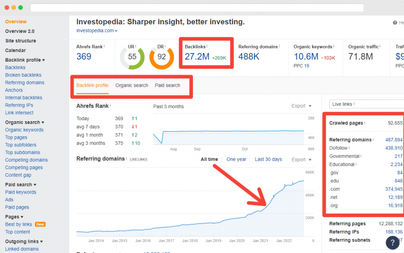Click the green UR 55 gauge
The width and height of the screenshot is (404, 253).
132,57
